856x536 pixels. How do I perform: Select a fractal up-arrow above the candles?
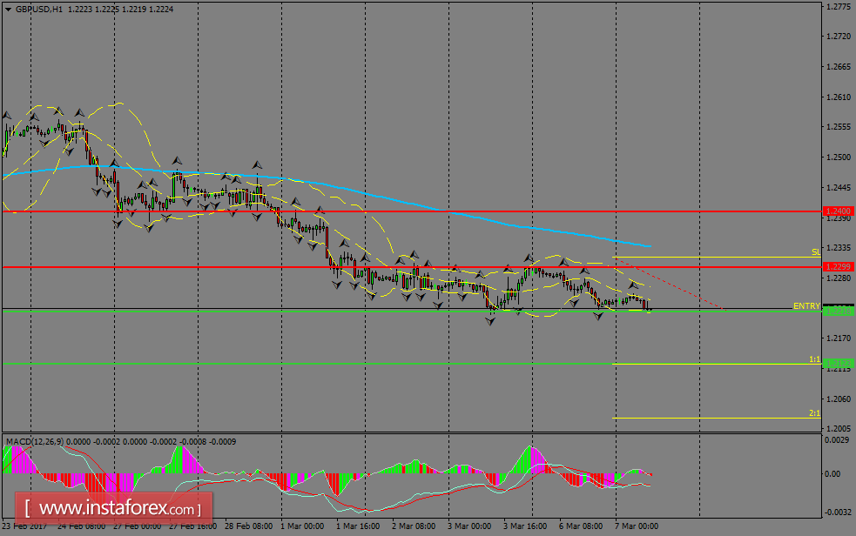click(257, 164)
